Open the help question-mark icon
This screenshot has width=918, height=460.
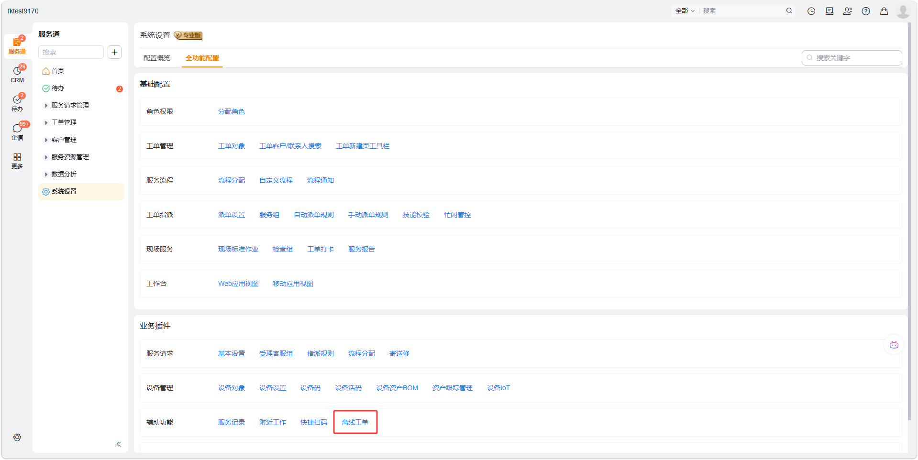[866, 11]
